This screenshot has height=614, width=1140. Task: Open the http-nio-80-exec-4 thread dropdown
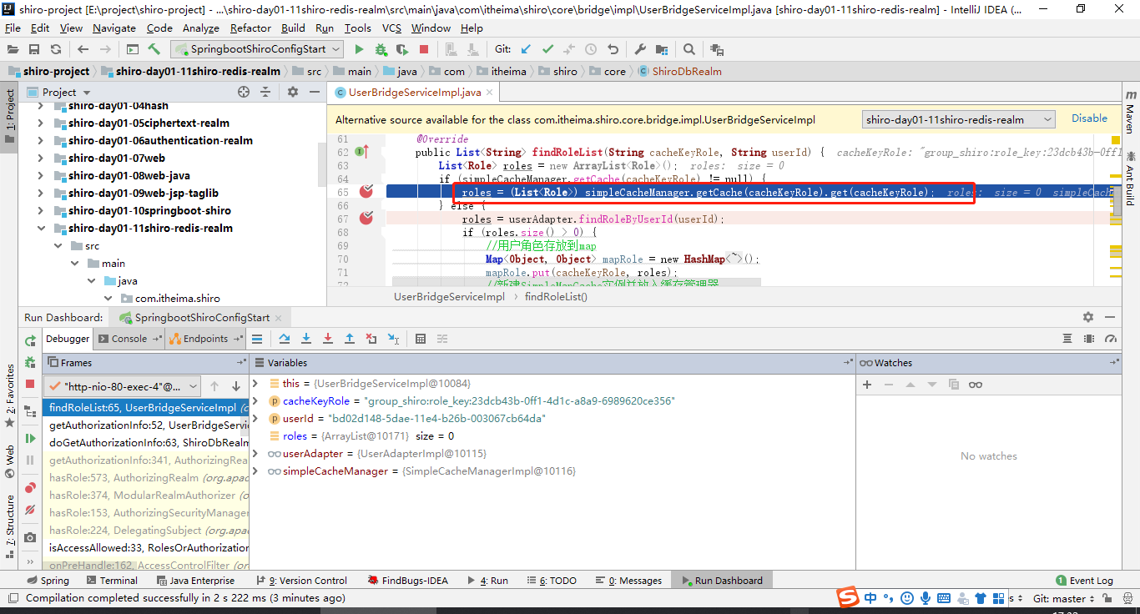[122, 386]
